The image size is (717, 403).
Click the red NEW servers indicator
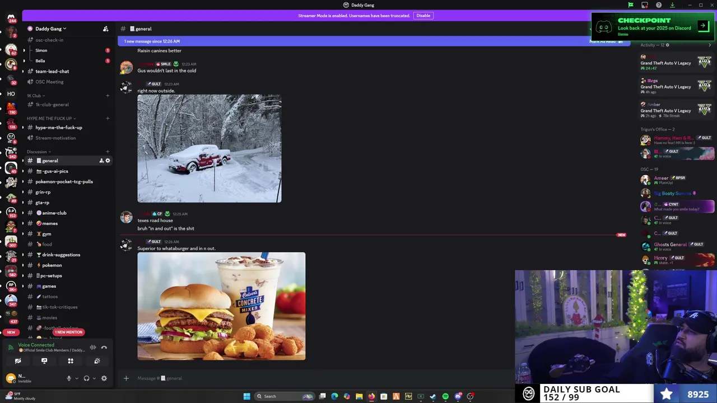click(x=11, y=332)
